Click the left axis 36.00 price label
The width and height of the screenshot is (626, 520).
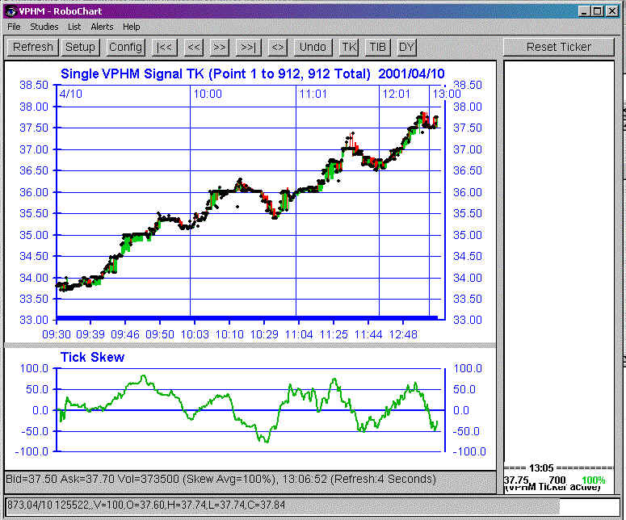click(34, 192)
